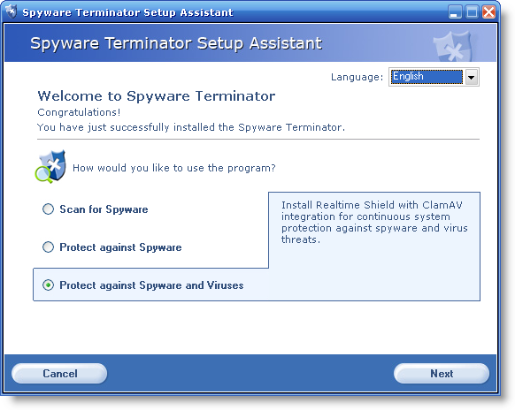Image resolution: width=515 pixels, height=410 pixels.
Task: Click the Cancel button
Action: point(59,373)
